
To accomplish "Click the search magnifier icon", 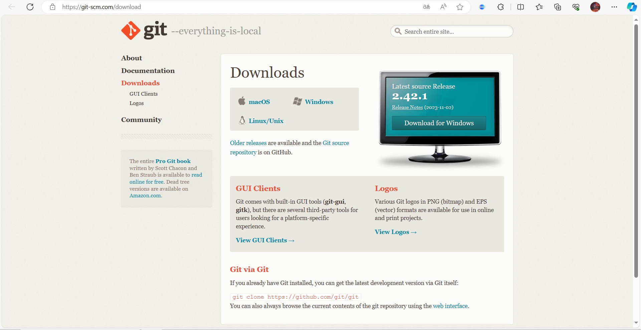I will (x=398, y=31).
